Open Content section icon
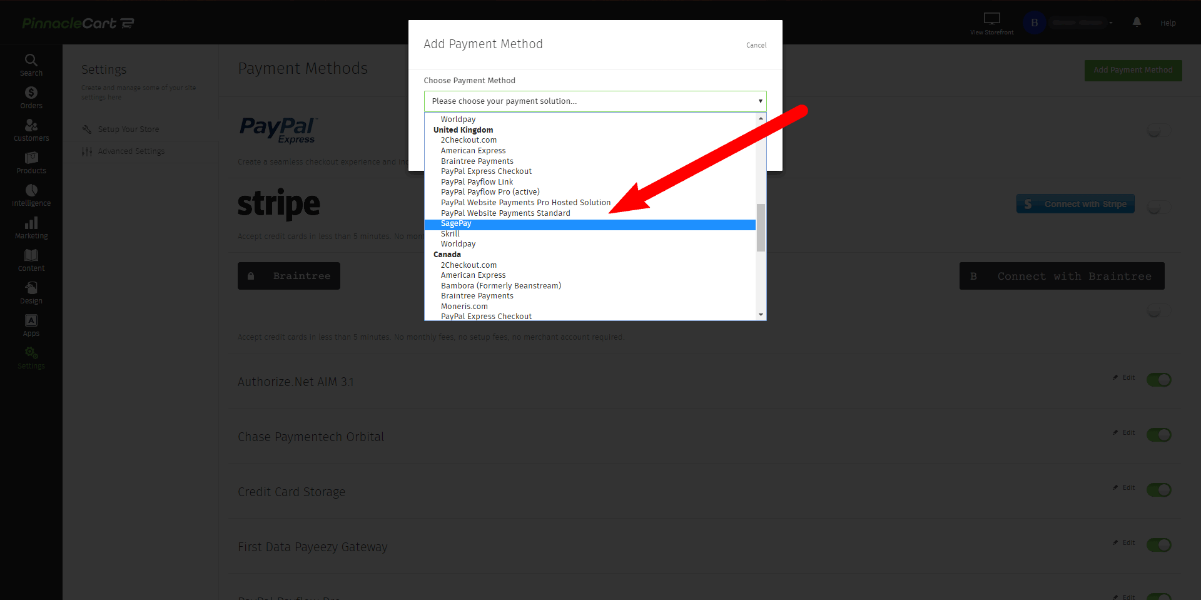Viewport: 1201px width, 600px height. 31,255
